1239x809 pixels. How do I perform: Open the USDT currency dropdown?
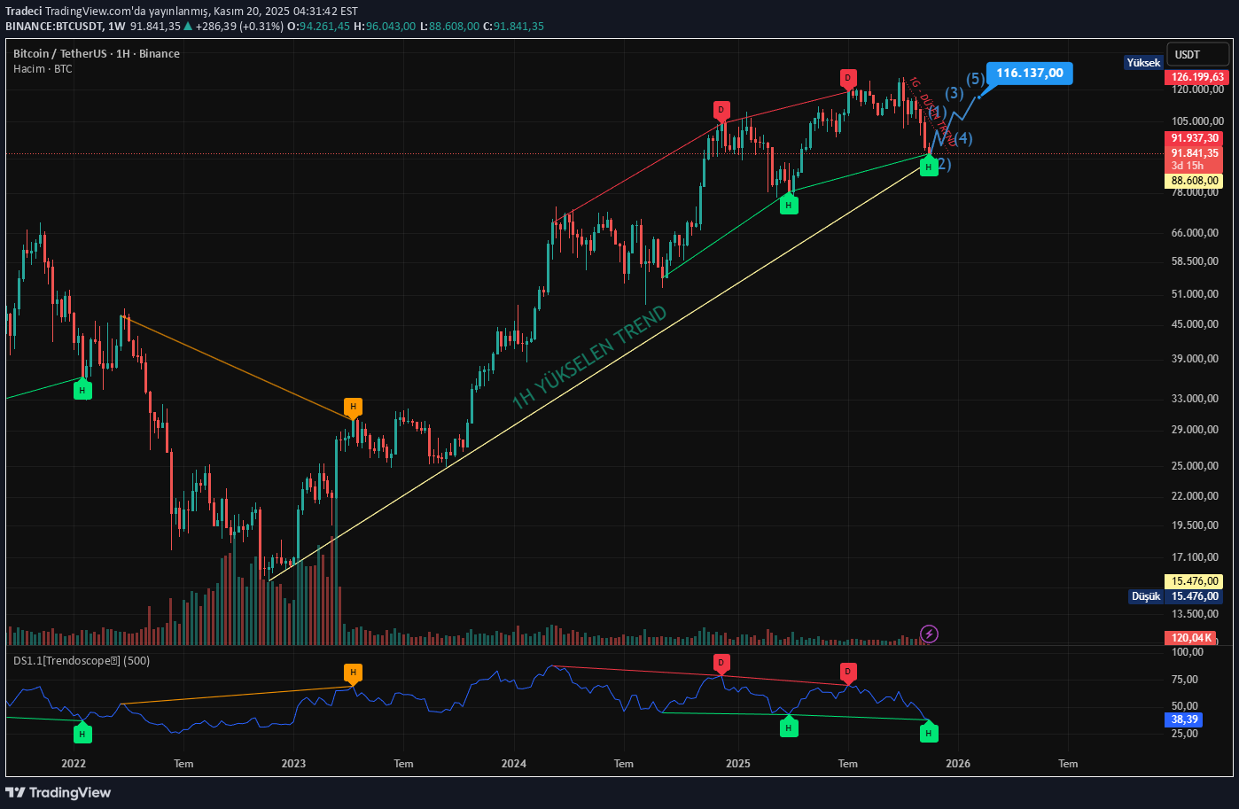(x=1197, y=55)
